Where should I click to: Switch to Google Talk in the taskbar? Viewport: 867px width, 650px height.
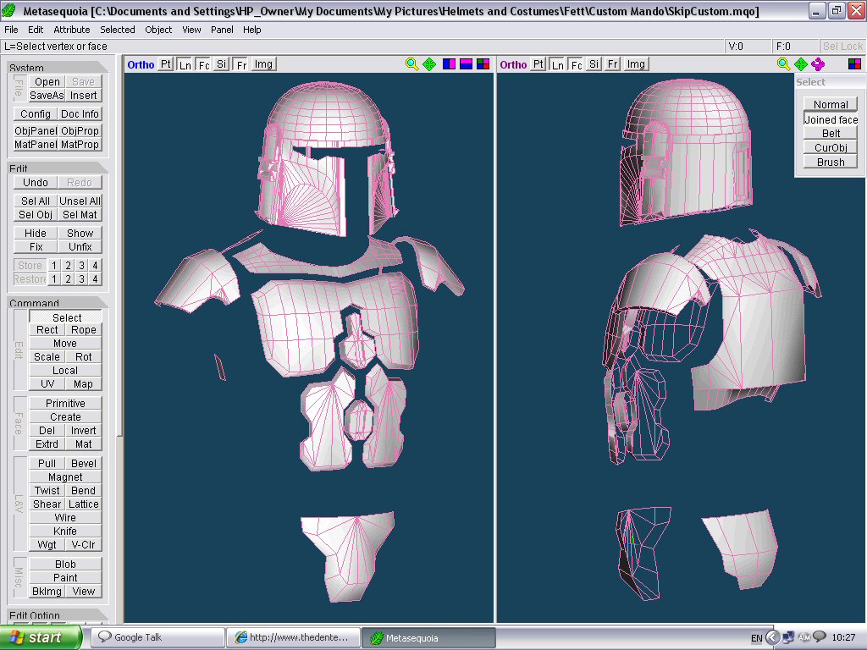click(157, 637)
